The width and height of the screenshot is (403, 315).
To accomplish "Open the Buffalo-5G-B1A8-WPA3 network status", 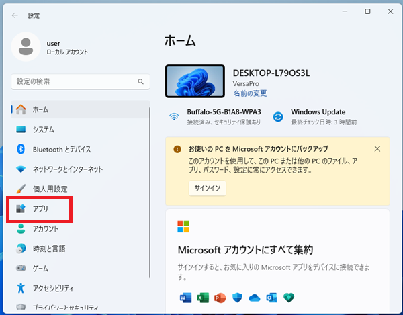I will point(216,116).
